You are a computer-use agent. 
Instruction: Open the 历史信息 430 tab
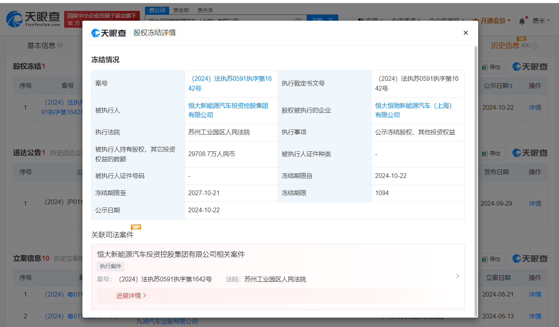point(510,45)
